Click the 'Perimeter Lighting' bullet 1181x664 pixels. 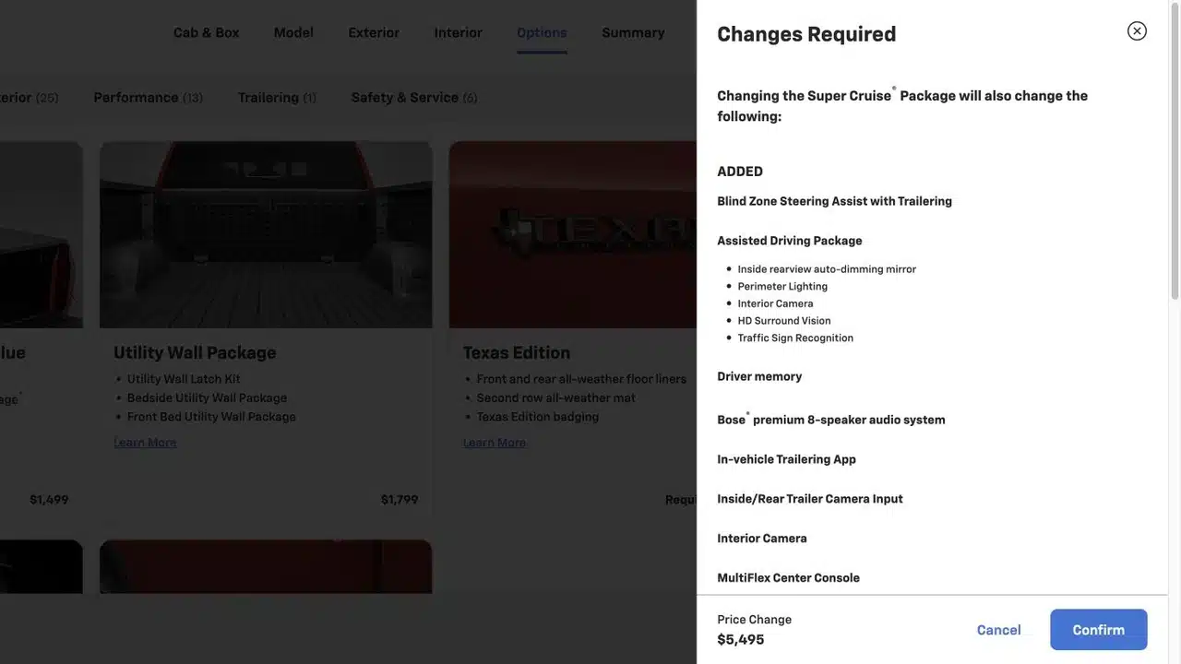click(782, 286)
